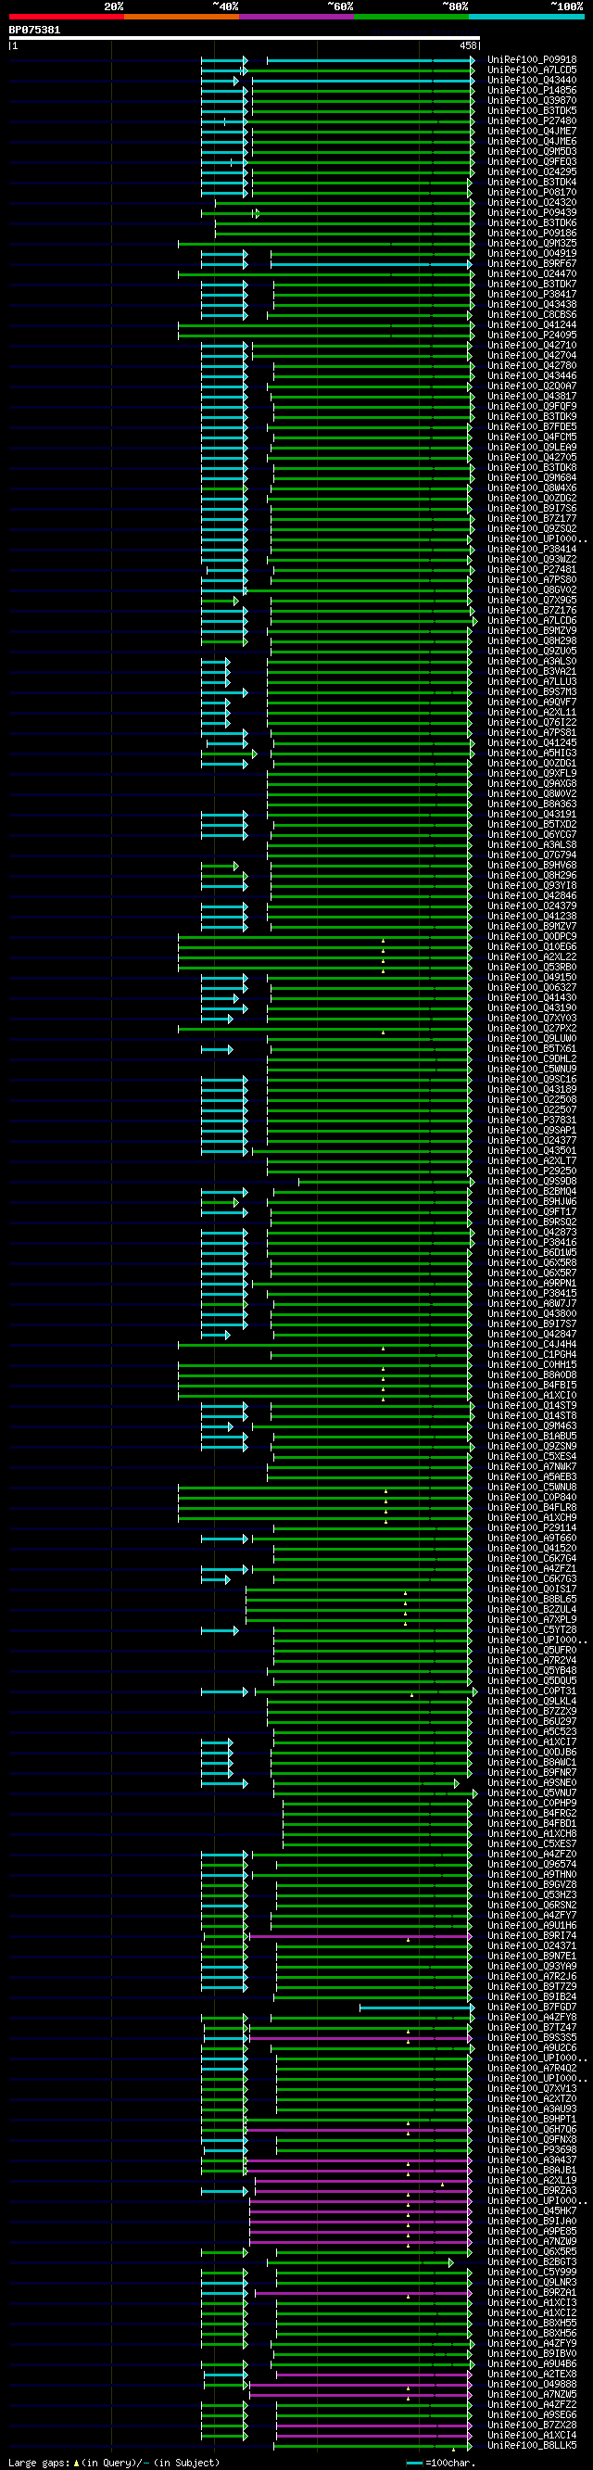Select the label UniRef100_Q8W4X6

(532, 488)
